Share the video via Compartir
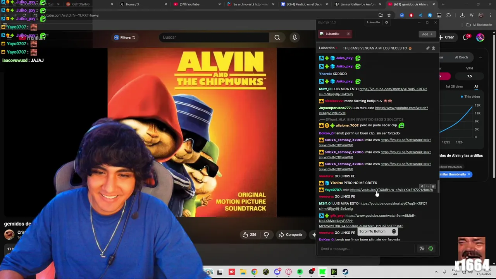496x279 pixels. pos(290,234)
